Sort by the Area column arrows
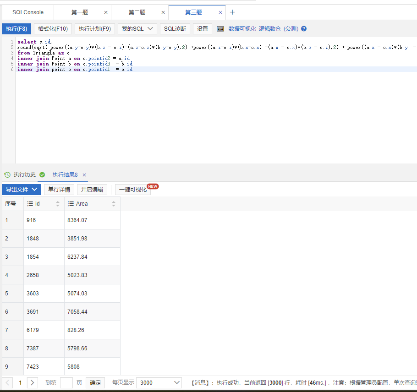This screenshot has height=392, width=417. [x=114, y=204]
